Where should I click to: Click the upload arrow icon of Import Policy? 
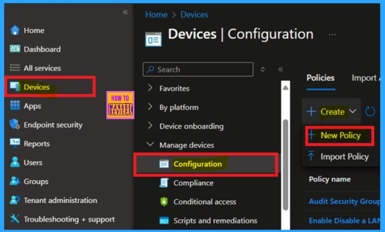click(x=311, y=156)
